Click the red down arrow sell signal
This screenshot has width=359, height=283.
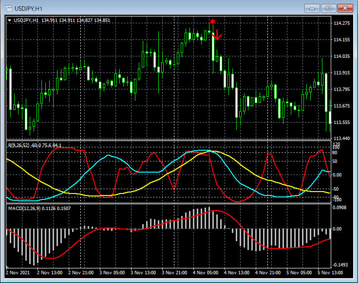(218, 34)
